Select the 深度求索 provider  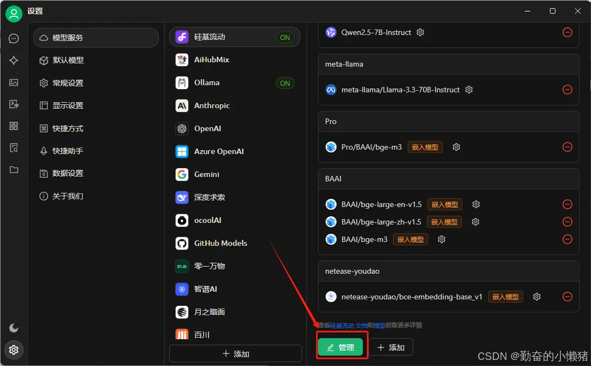click(x=235, y=198)
